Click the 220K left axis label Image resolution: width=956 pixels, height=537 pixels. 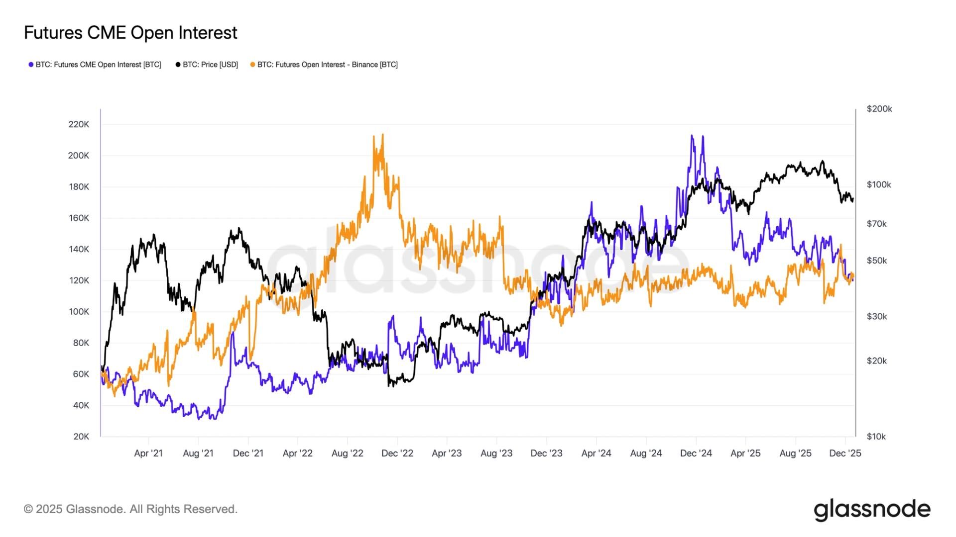point(79,124)
